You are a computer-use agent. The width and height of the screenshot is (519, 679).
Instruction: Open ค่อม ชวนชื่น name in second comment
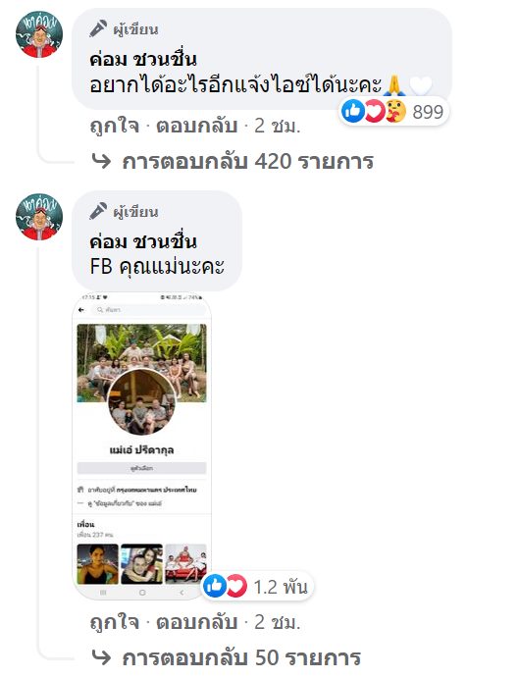(143, 241)
